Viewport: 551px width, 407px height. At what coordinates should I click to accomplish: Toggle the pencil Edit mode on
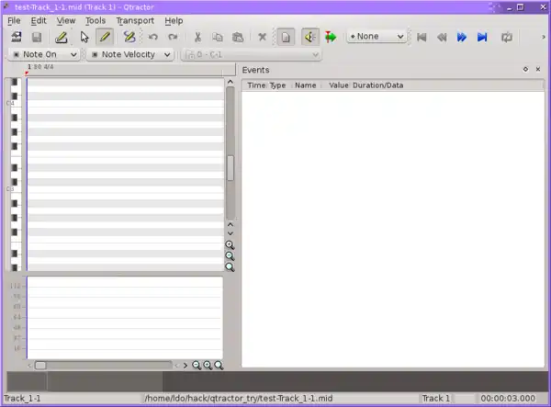point(106,38)
